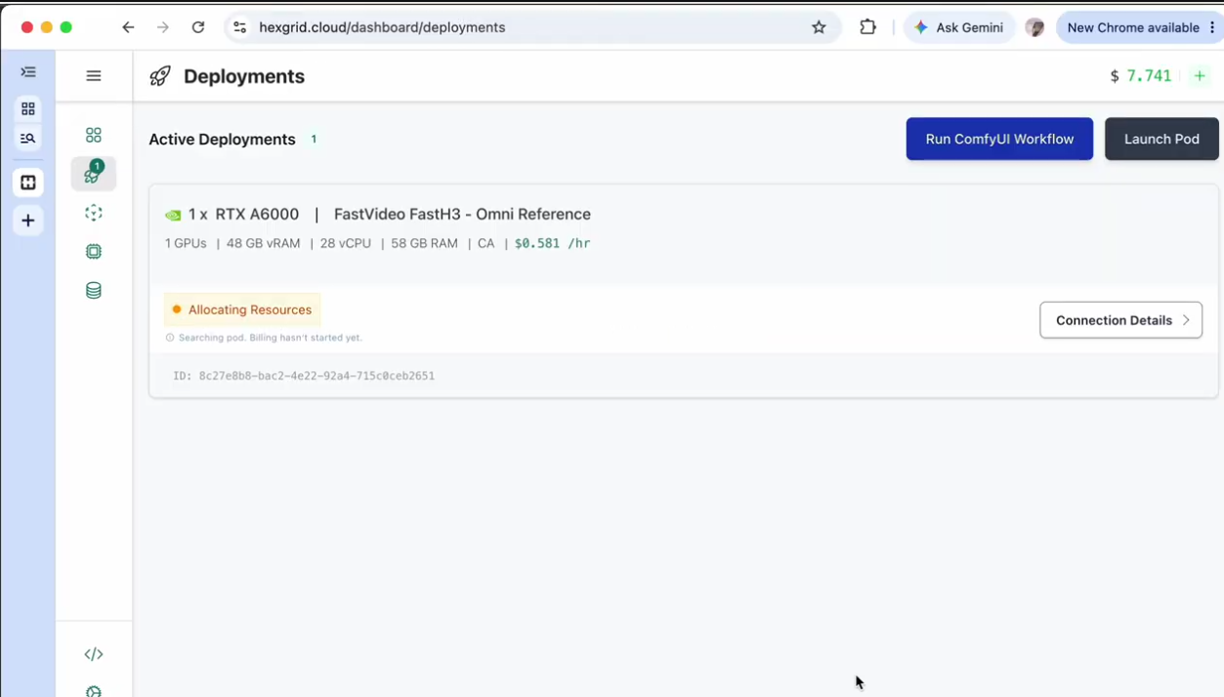Open the code brackets icon in sidebar

pos(94,654)
